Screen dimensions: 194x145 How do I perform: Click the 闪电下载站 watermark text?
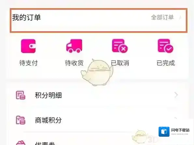click(180, 130)
